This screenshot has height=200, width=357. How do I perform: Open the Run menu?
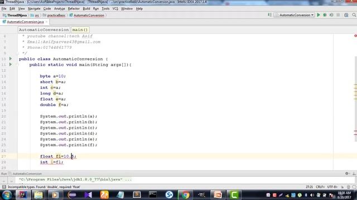click(x=96, y=9)
